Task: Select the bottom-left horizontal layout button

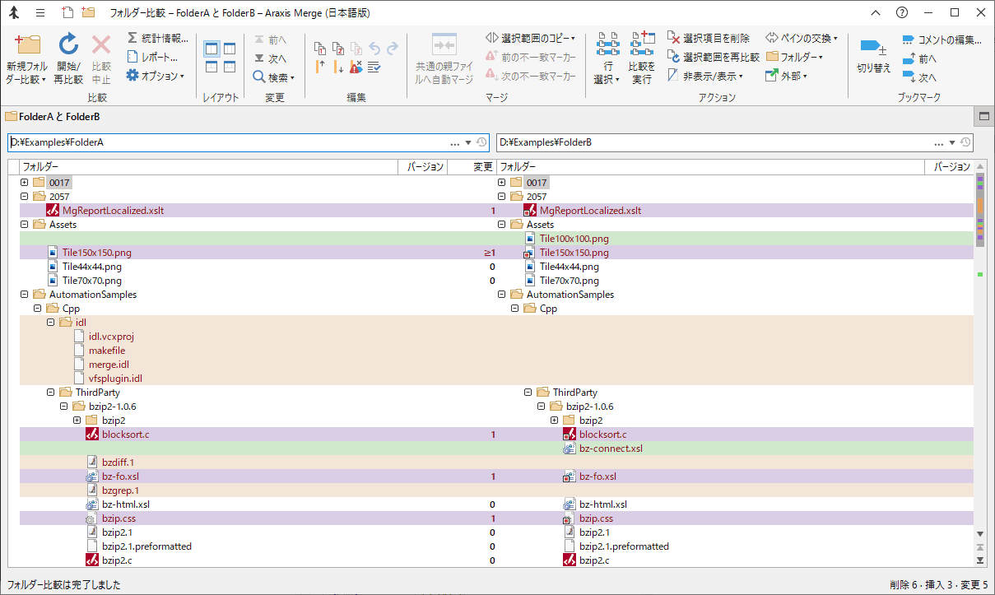Action: coord(212,67)
